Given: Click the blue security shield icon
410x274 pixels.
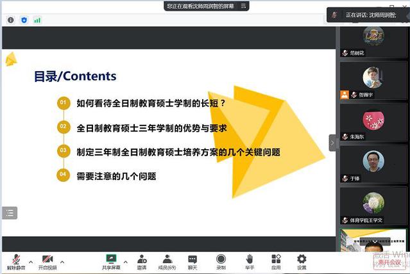Looking at the screenshot, I should [x=24, y=20].
